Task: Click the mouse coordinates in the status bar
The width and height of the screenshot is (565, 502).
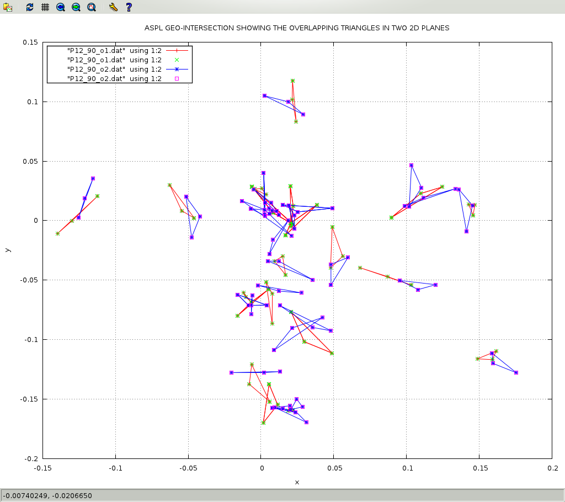Action: click(47, 495)
